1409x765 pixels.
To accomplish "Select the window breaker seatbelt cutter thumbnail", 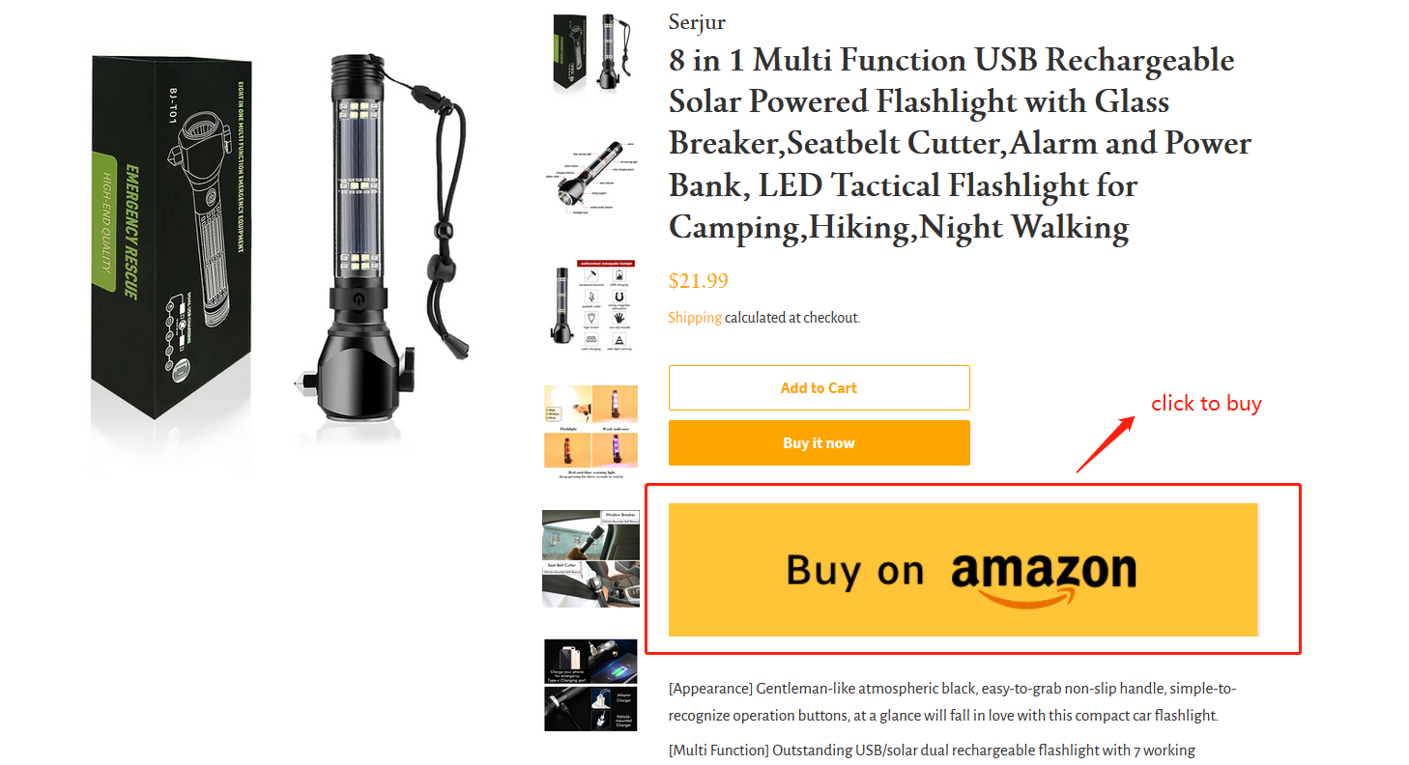I will point(590,558).
